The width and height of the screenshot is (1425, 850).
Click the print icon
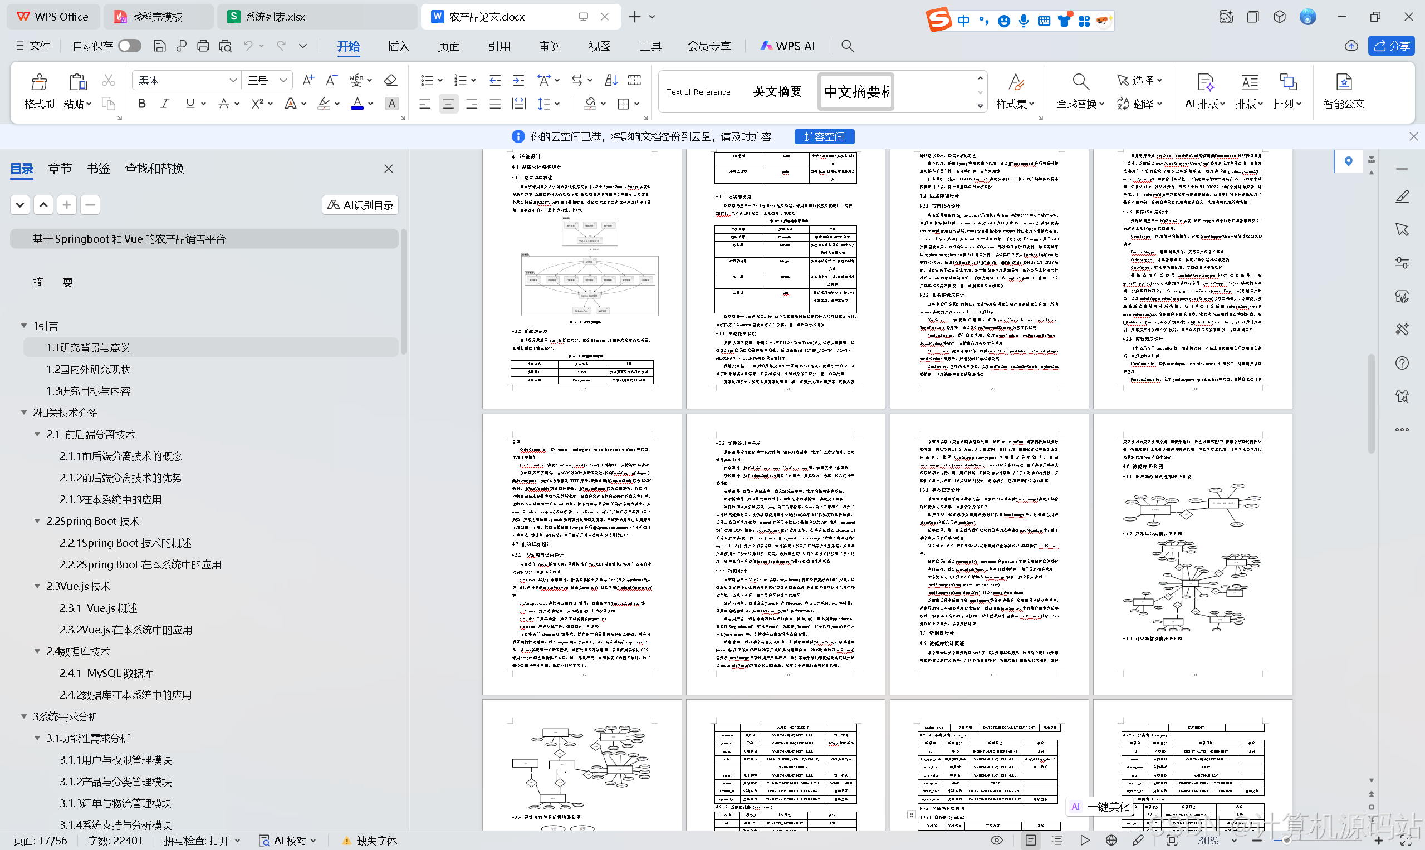click(203, 46)
